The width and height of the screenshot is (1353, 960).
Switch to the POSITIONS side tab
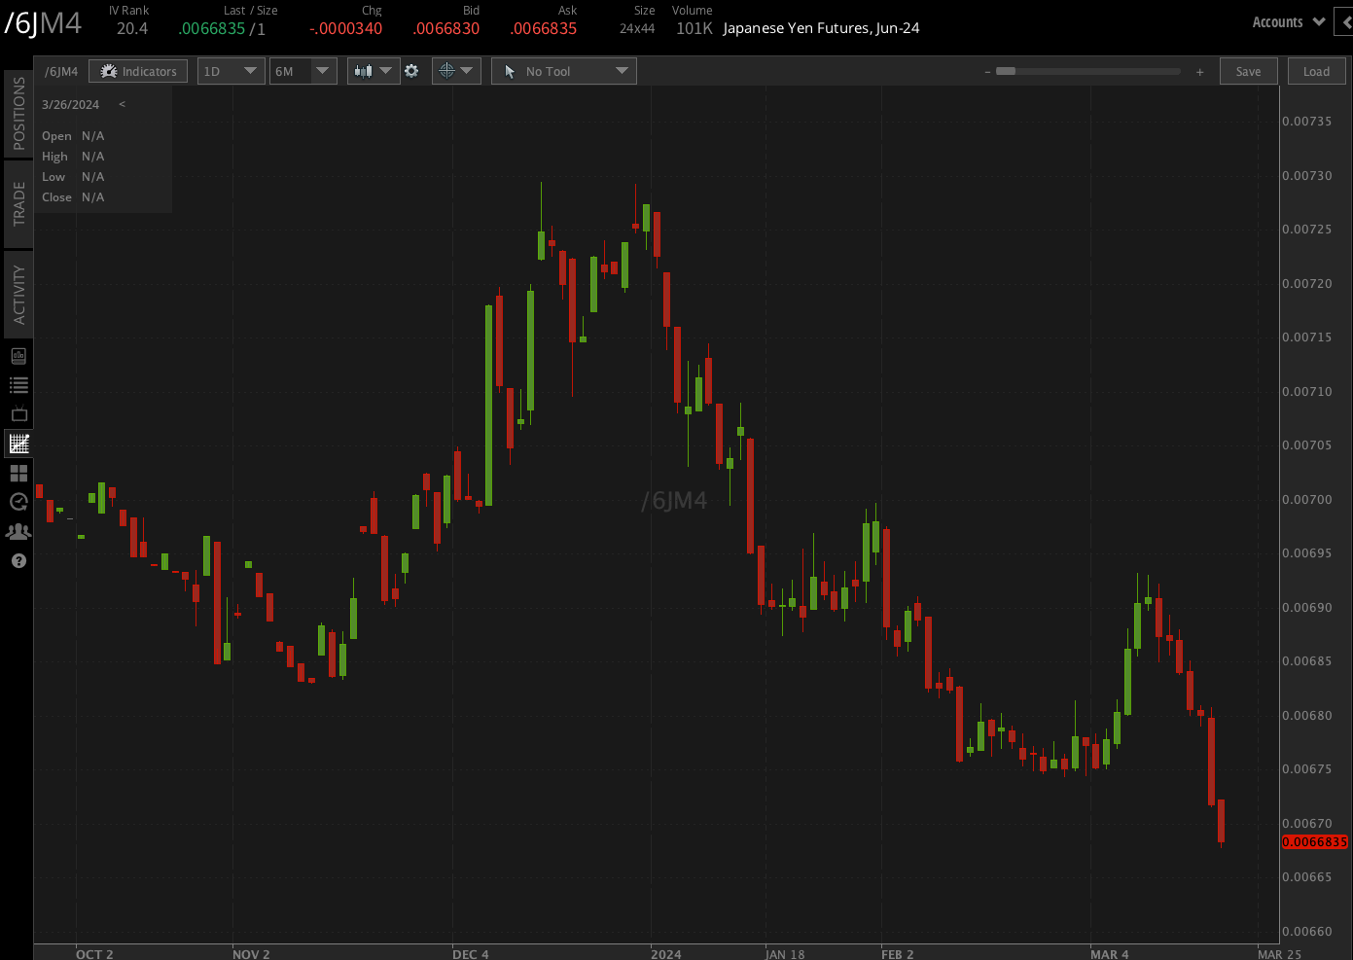tap(18, 113)
